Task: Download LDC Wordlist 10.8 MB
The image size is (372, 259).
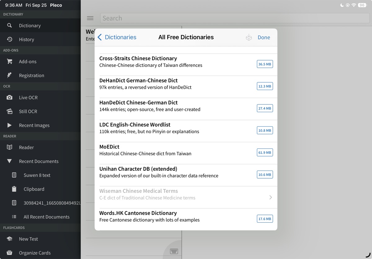Action: pyautogui.click(x=265, y=130)
